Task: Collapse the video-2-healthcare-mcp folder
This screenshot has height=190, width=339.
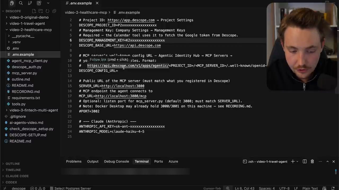Action: (30, 30)
